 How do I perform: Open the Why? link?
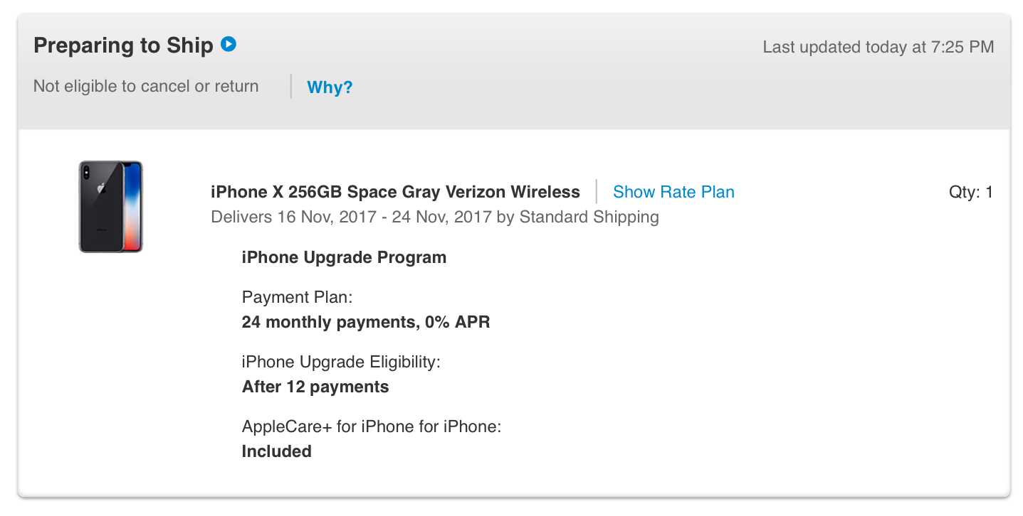[330, 87]
